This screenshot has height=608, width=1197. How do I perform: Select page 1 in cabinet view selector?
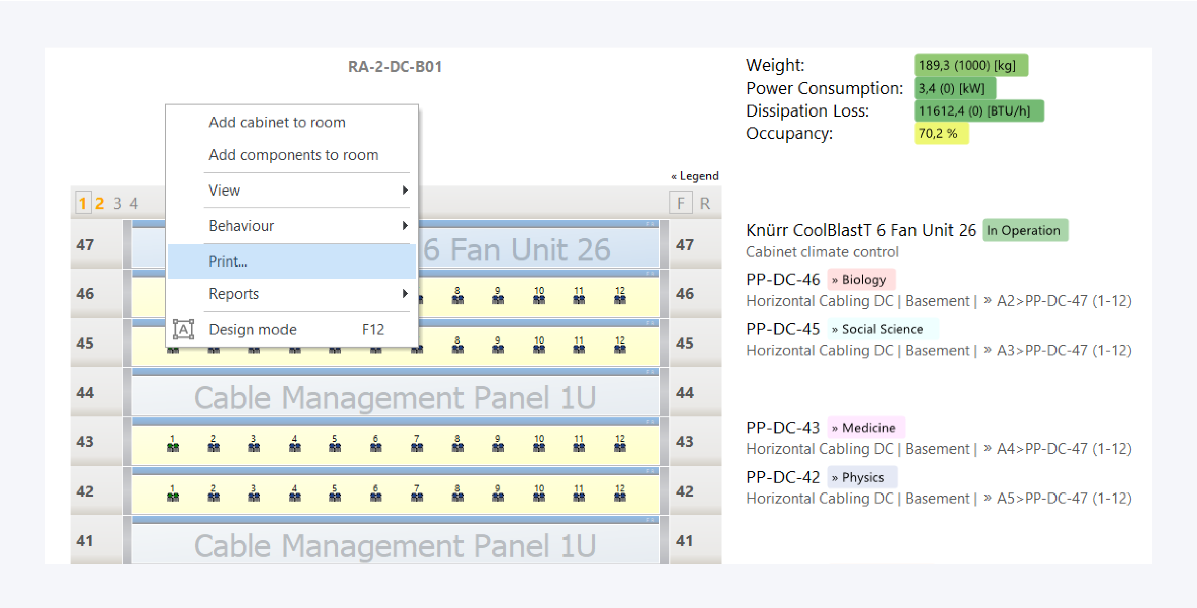coord(83,204)
